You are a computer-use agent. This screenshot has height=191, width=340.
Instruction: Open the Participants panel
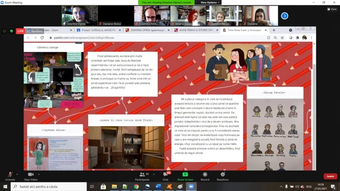142,176
